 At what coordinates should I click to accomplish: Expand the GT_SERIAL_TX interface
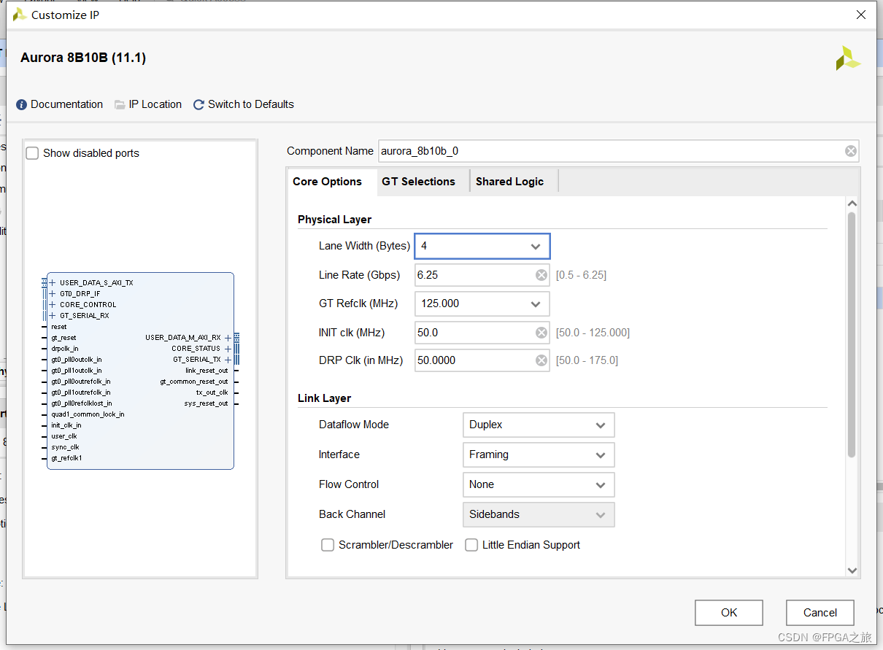pyautogui.click(x=228, y=360)
